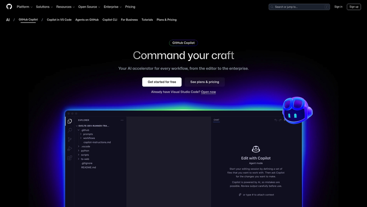This screenshot has width=367, height=207.
Task: Expand the python folder
Action: click(84, 151)
